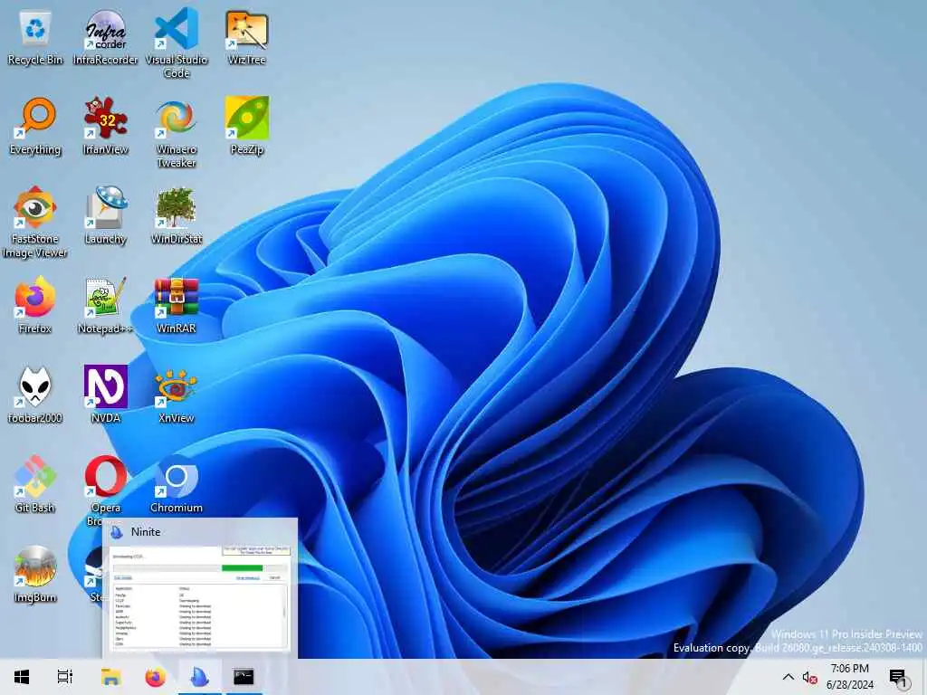Select the WizTree desktop shortcut

(246, 37)
